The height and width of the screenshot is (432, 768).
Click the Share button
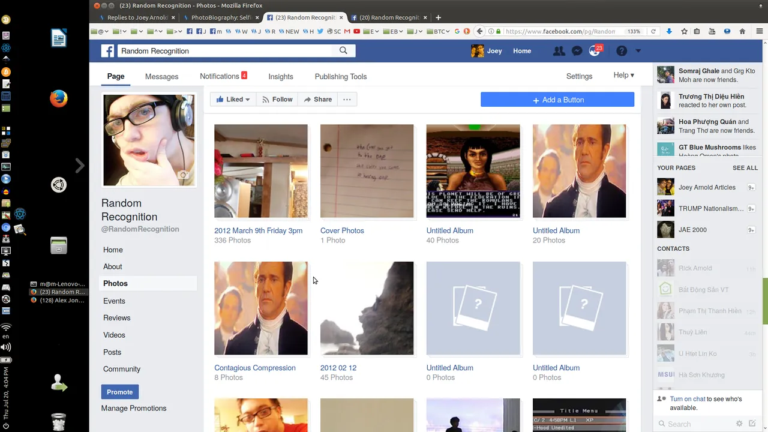pos(317,100)
